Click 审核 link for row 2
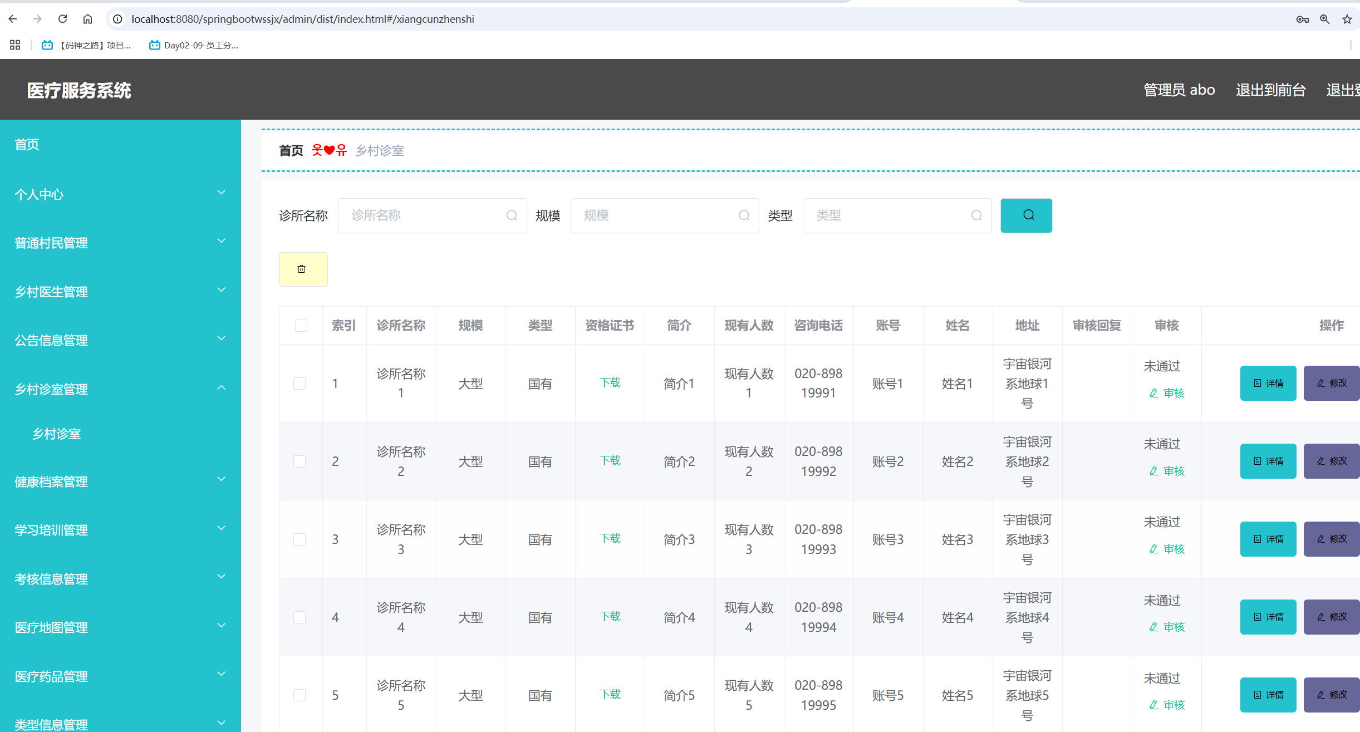Image resolution: width=1360 pixels, height=732 pixels. [x=1167, y=471]
